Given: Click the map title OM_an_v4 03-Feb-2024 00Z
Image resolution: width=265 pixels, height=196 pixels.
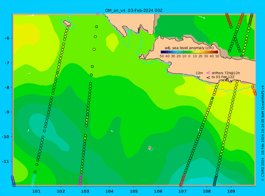Looking at the screenshot, I should pos(134,11).
